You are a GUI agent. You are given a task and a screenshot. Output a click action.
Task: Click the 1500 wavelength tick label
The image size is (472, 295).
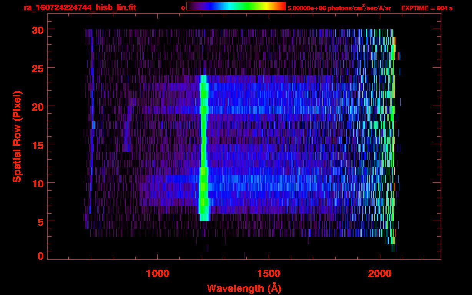[x=268, y=273]
